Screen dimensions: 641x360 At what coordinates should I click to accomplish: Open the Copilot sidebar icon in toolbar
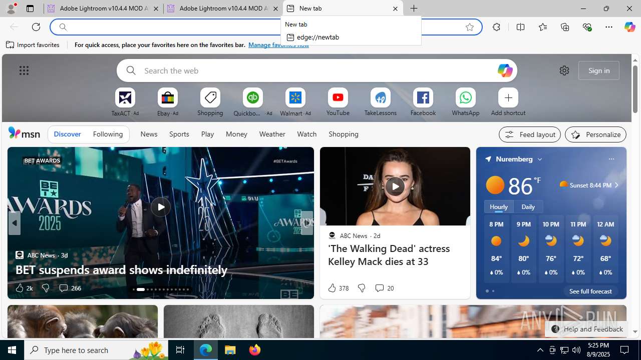(629, 27)
